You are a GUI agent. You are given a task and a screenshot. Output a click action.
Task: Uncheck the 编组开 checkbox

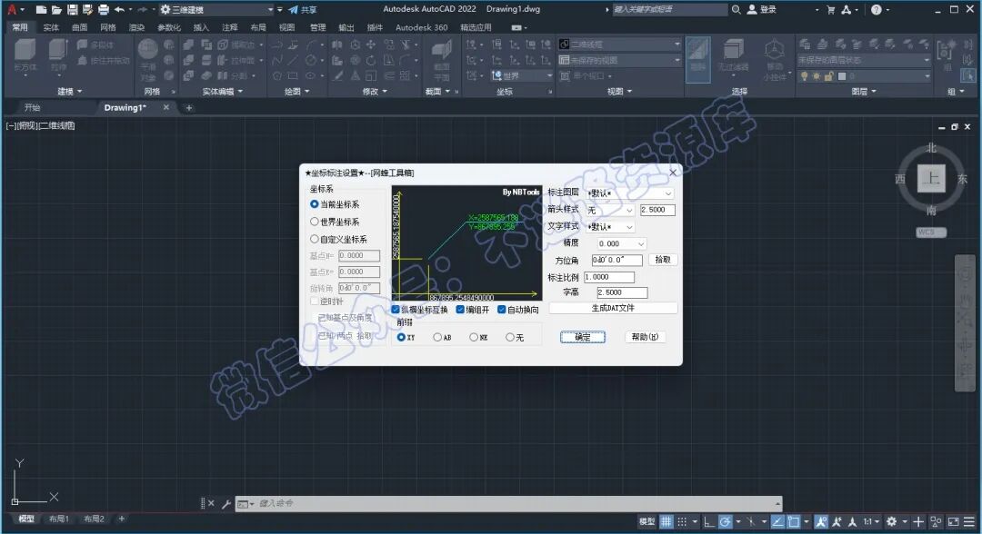click(x=460, y=310)
